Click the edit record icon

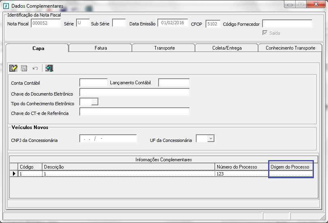(x=13, y=68)
